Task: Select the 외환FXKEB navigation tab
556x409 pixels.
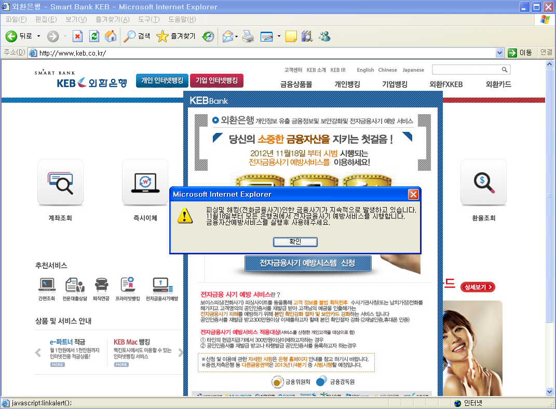Action: click(446, 85)
